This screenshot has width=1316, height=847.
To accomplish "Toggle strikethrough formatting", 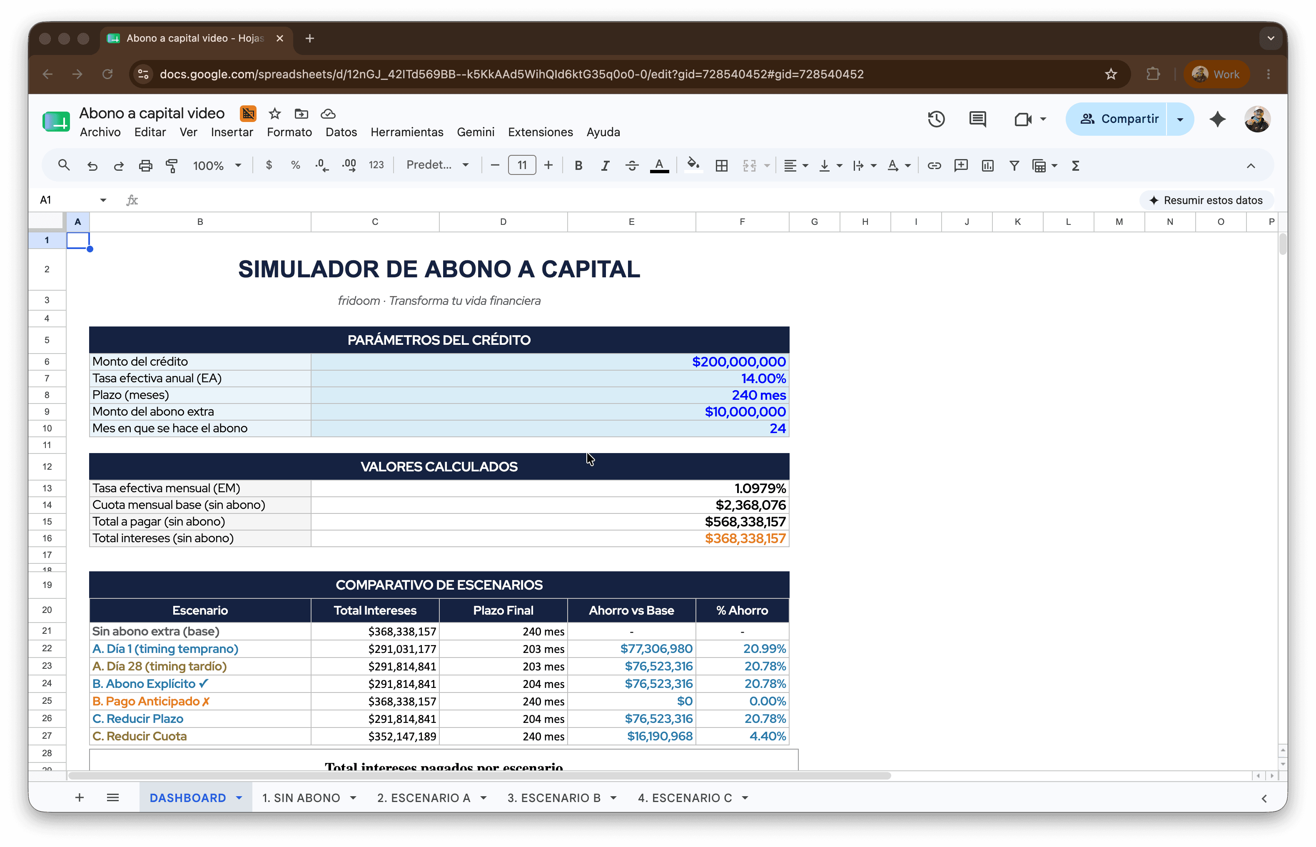I will [632, 166].
